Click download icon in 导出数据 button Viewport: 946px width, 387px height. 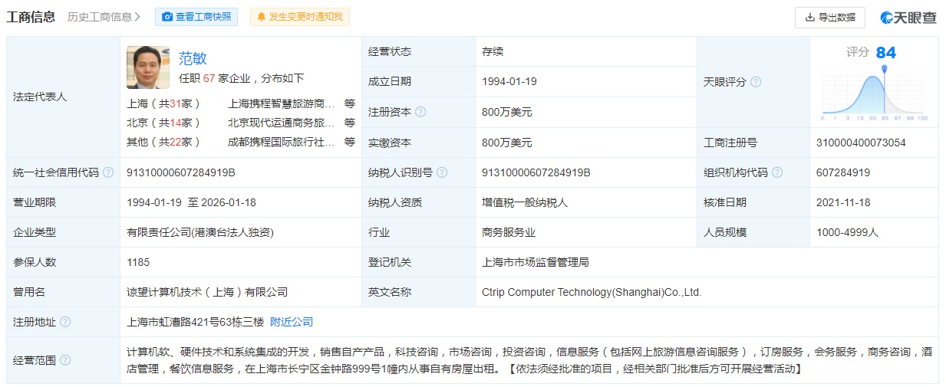(x=809, y=17)
